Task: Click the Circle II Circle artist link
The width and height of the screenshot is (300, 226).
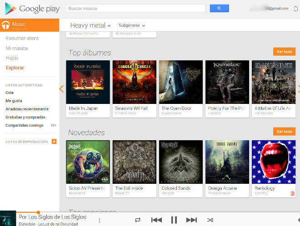Action: point(125,113)
